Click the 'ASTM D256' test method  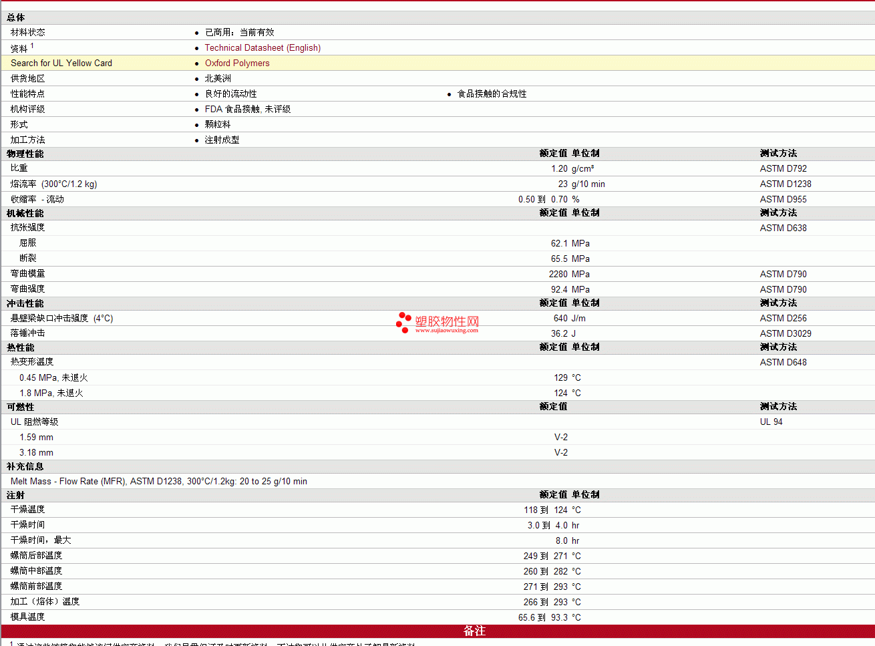783,319
